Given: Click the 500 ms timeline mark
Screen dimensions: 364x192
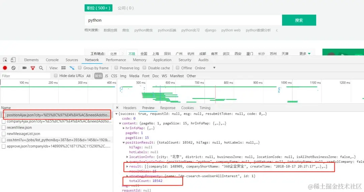Looking at the screenshot, I should click(141, 82).
